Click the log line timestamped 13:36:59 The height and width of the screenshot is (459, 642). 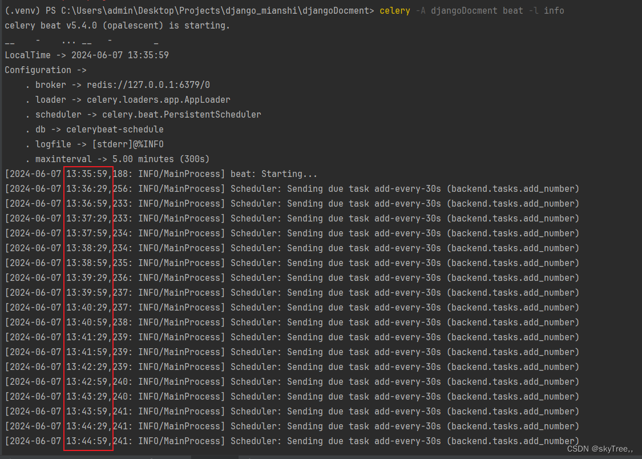[x=292, y=203]
